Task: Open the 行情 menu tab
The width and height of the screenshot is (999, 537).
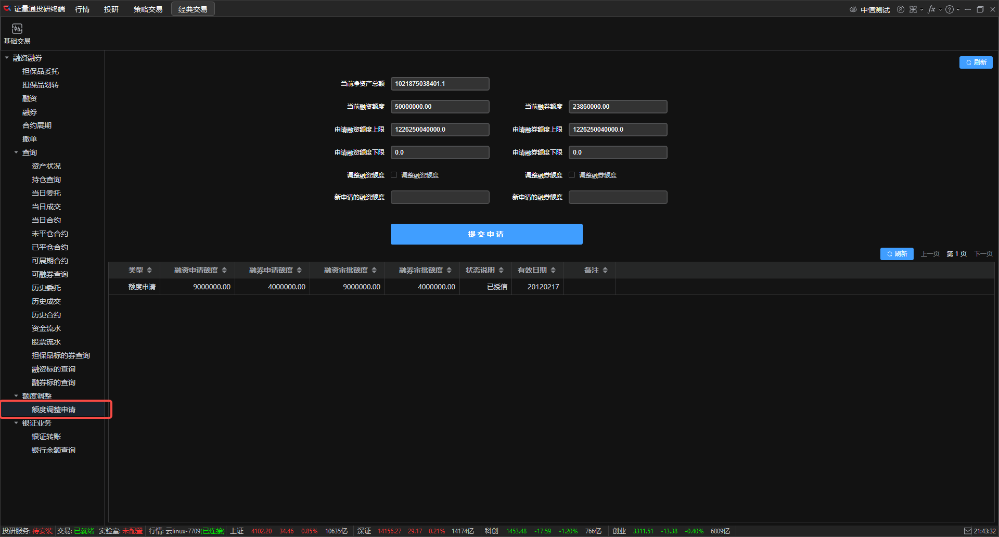Action: (x=82, y=9)
